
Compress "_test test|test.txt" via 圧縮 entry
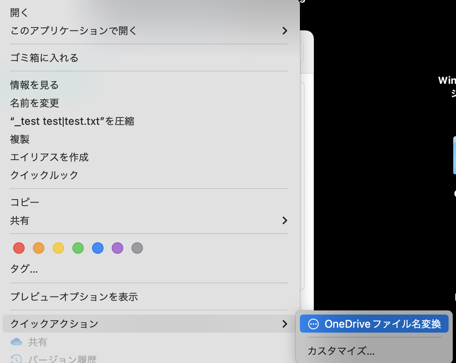72,121
